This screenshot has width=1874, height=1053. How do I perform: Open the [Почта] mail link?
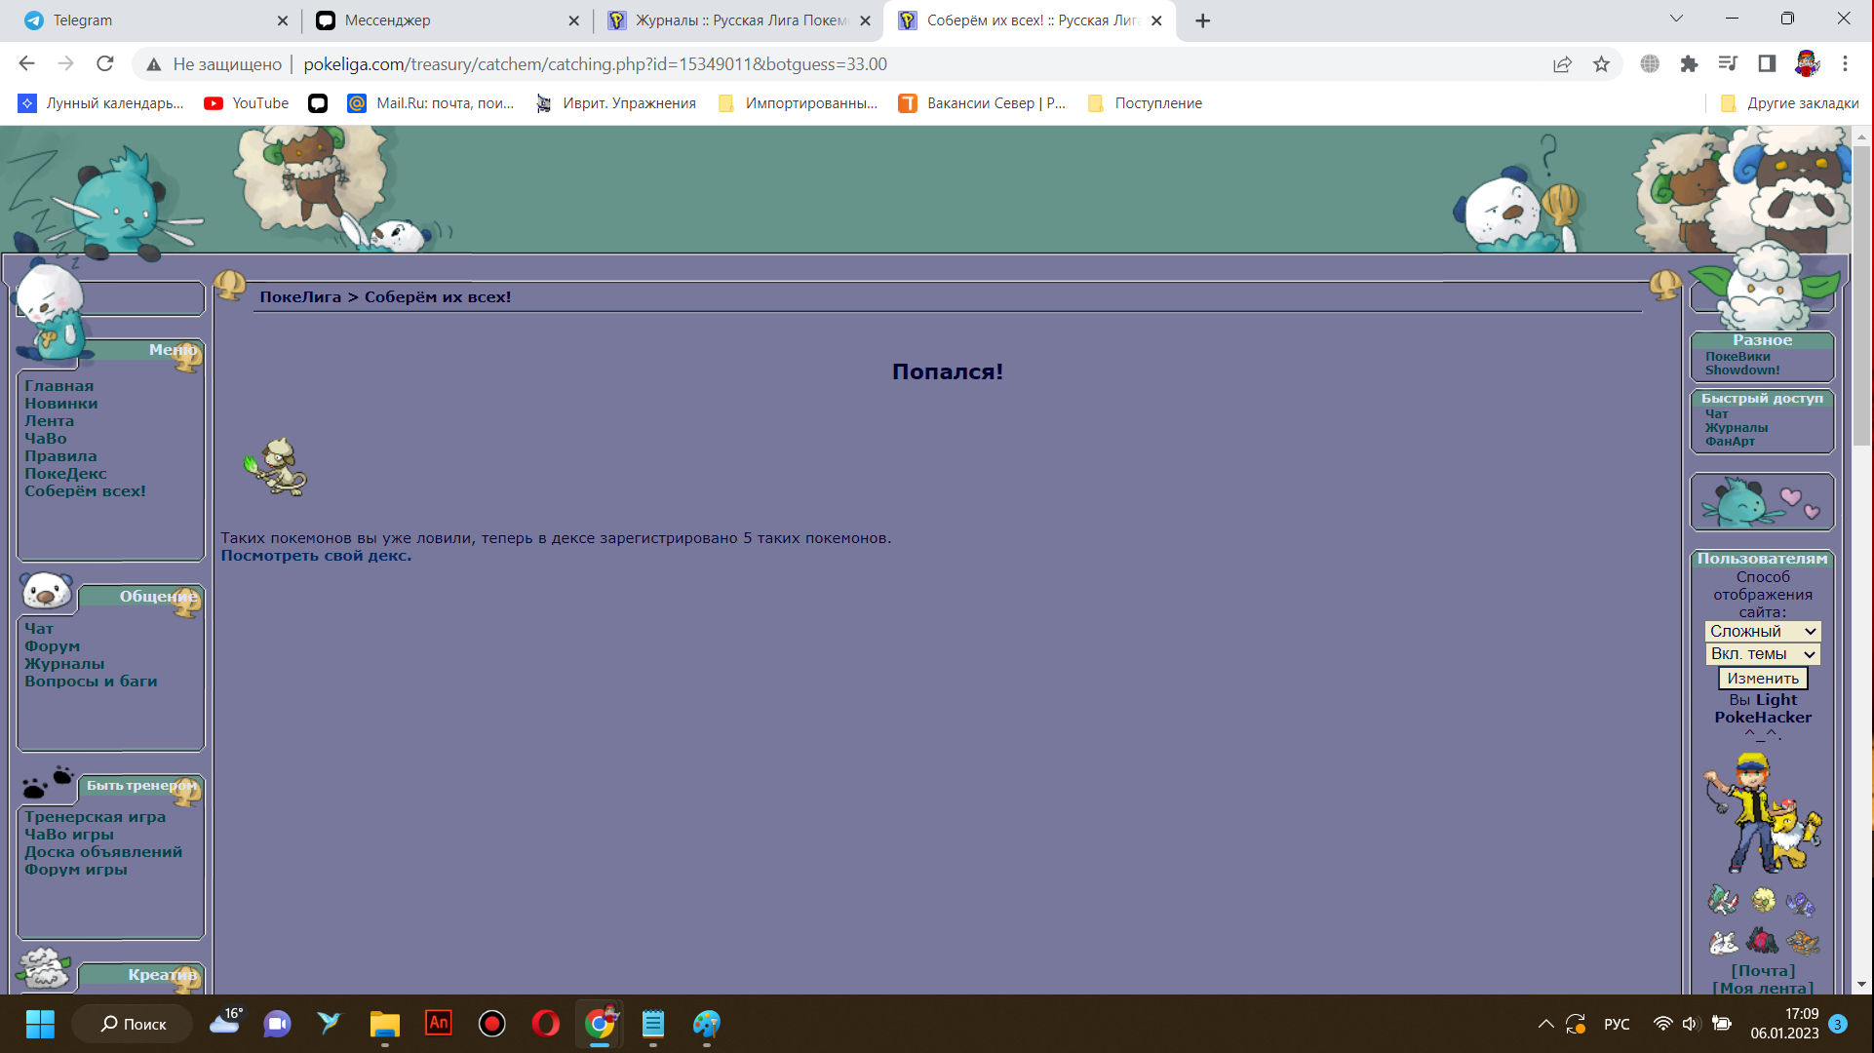(x=1763, y=971)
